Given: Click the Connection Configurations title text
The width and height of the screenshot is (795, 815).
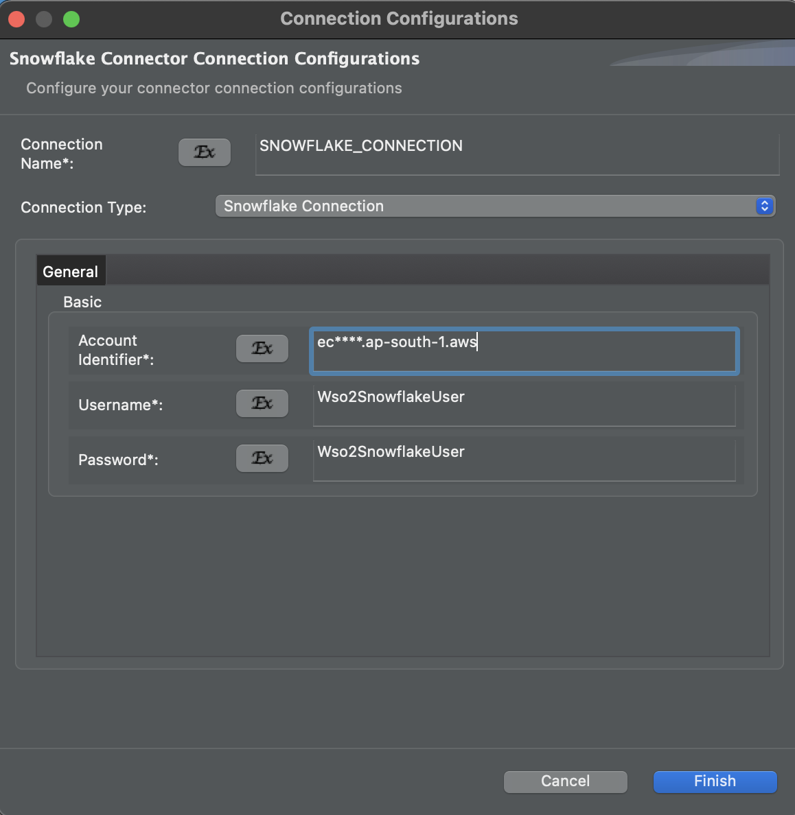Looking at the screenshot, I should click(x=399, y=19).
